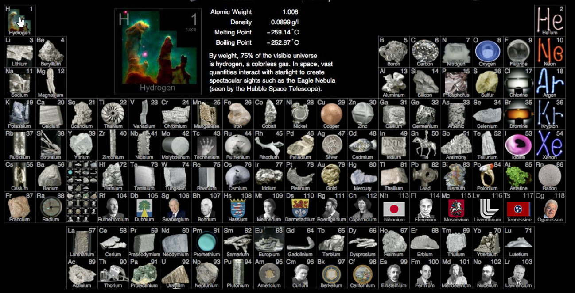Open the Oganesson portrait tile
Screen dimensions: 575x293
coord(550,207)
